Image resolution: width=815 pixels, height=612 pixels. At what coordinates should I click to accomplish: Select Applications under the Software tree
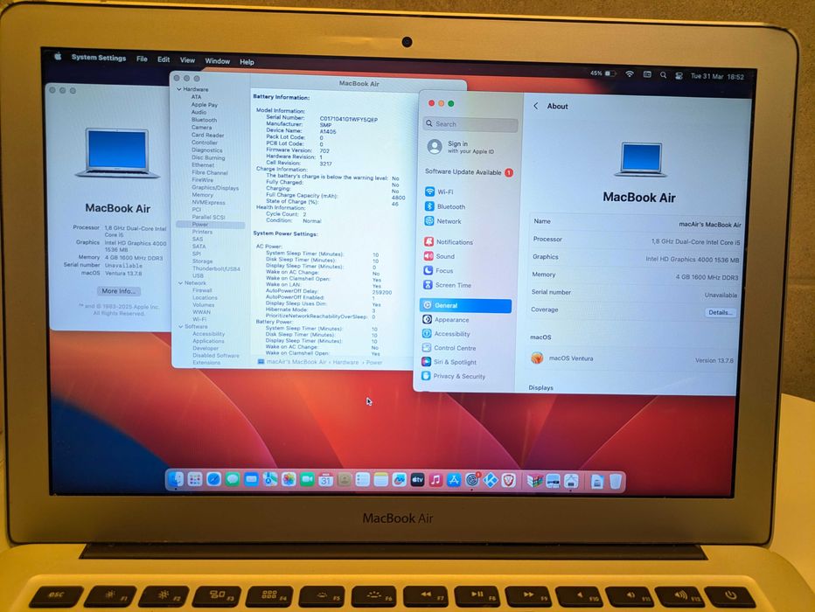(208, 341)
